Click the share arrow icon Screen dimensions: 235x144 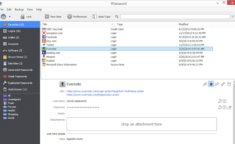pos(217,84)
